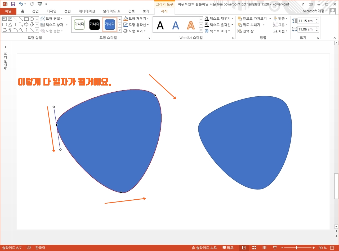Select horizontal text box shape in gallery
The width and height of the screenshot is (339, 251).
(x=5, y=19)
